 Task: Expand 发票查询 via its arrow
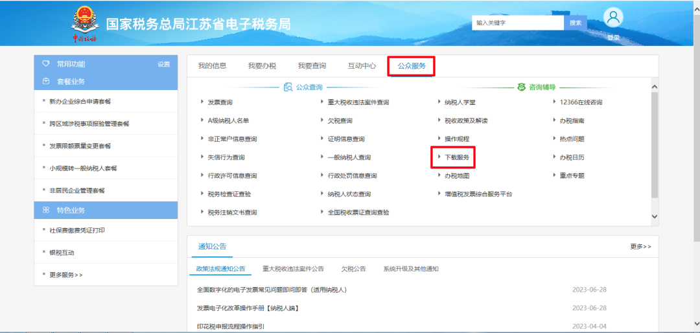click(x=202, y=102)
